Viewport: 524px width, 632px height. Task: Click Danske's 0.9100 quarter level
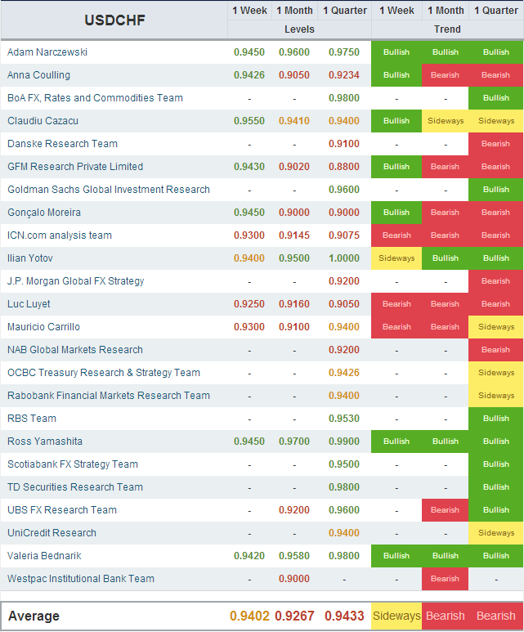pyautogui.click(x=344, y=144)
